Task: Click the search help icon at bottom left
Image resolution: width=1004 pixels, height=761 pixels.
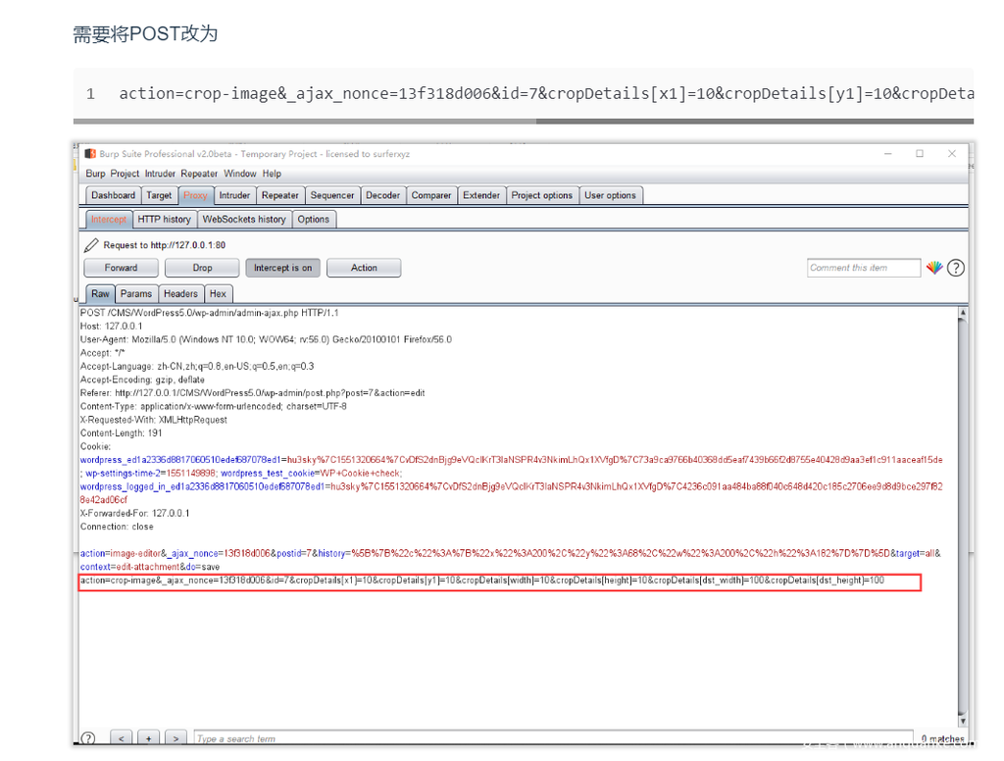Action: pos(88,738)
